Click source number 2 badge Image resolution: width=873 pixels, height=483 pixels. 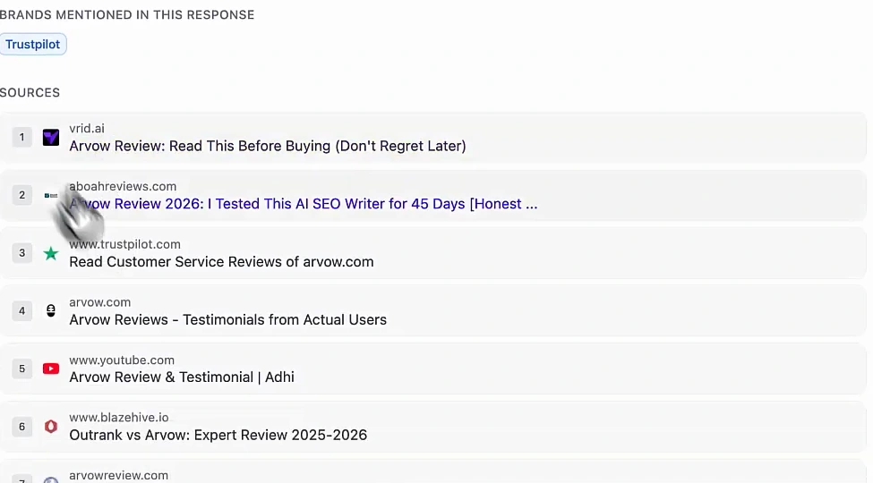21,195
